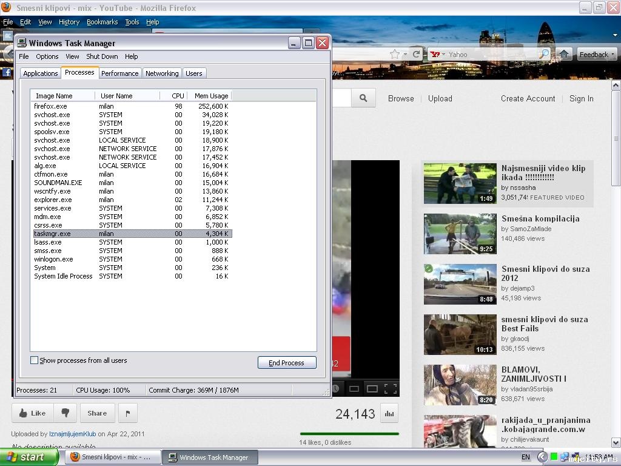Open the Smešna kompilacija video thumbnail
This screenshot has height=466, width=621.
coord(460,234)
